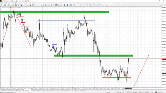Tile chart windows with the grid icon
The height and width of the screenshot is (93, 166).
(56, 5)
